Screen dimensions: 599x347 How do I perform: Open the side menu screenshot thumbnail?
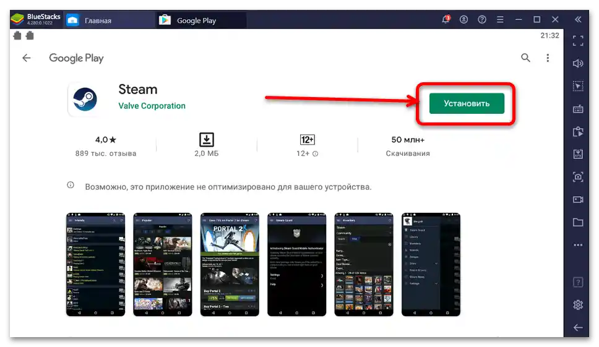tap(431, 264)
